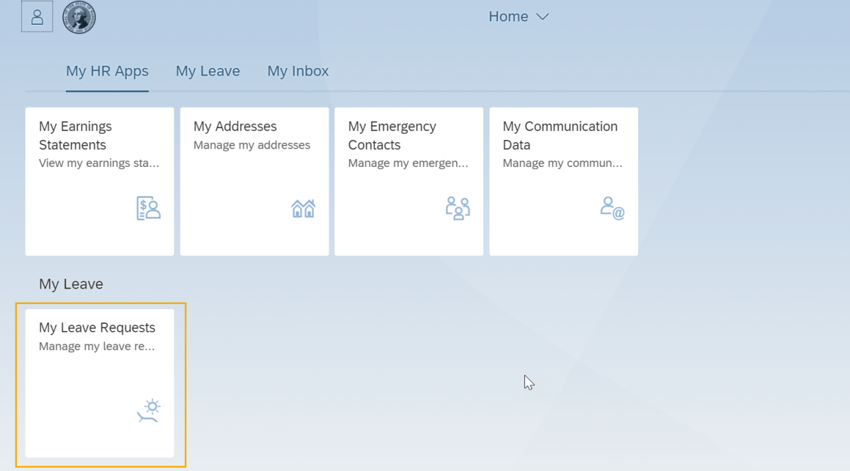Click the My Leave section heading

pyautogui.click(x=71, y=284)
